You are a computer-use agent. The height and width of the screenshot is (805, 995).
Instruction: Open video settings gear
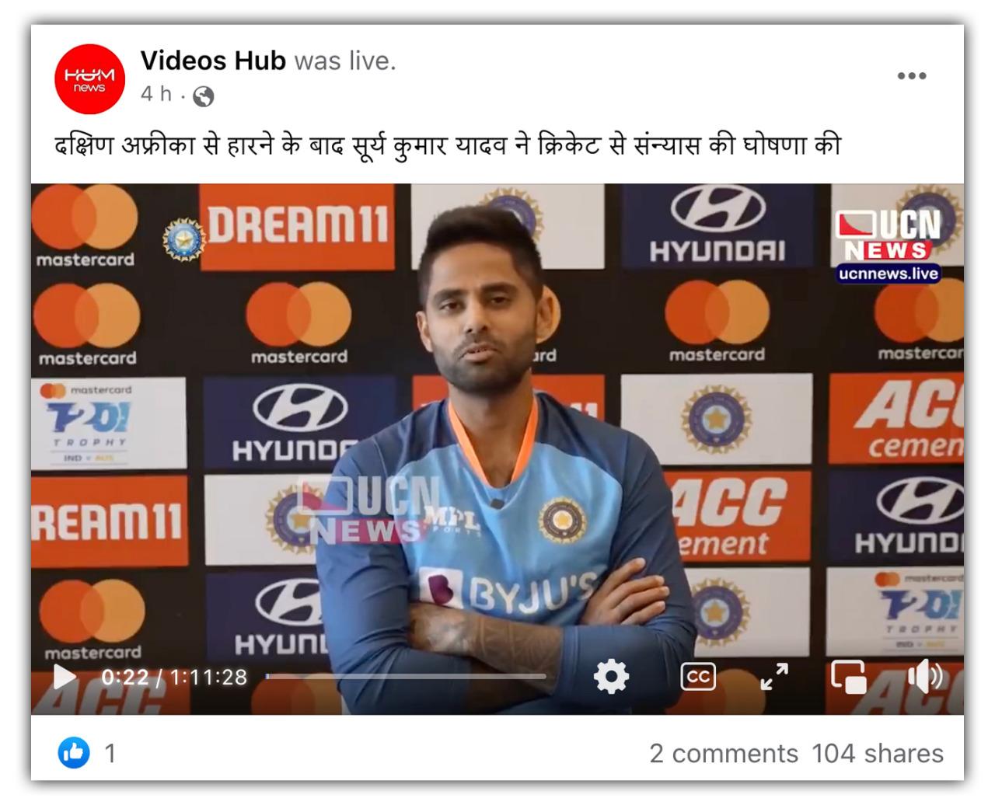[x=611, y=676]
